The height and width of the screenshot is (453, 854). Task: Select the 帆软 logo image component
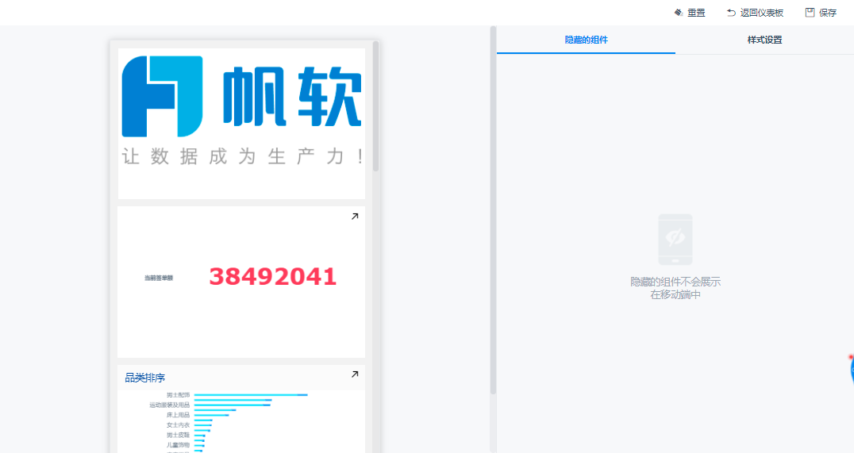[x=241, y=124]
